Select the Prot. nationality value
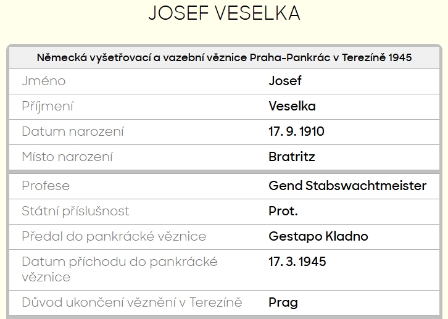 point(283,211)
